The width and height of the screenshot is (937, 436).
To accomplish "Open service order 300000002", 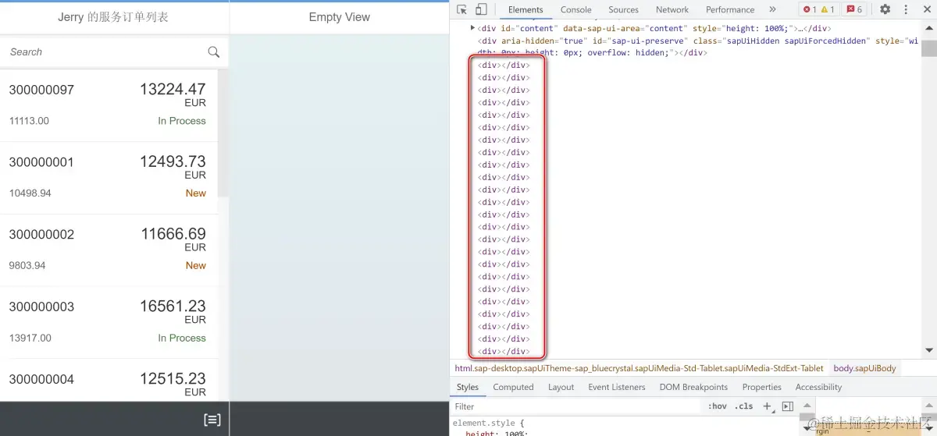I will (x=109, y=250).
